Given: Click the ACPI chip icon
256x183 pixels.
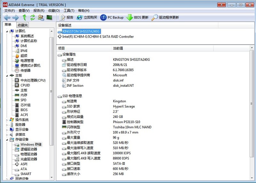Looking at the screenshot, I should [17, 115].
